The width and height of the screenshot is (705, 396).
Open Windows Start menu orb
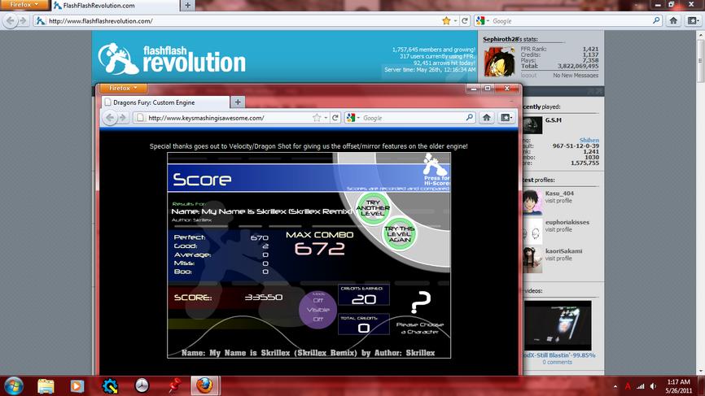(x=14, y=385)
